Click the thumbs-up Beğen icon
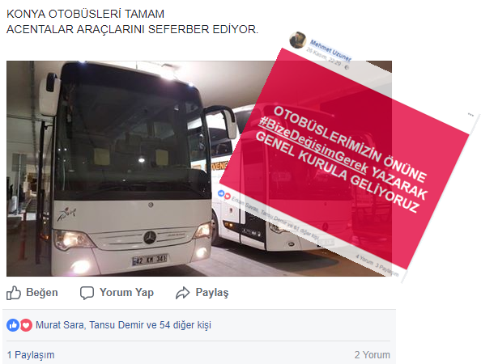481x364 pixels. click(x=14, y=293)
